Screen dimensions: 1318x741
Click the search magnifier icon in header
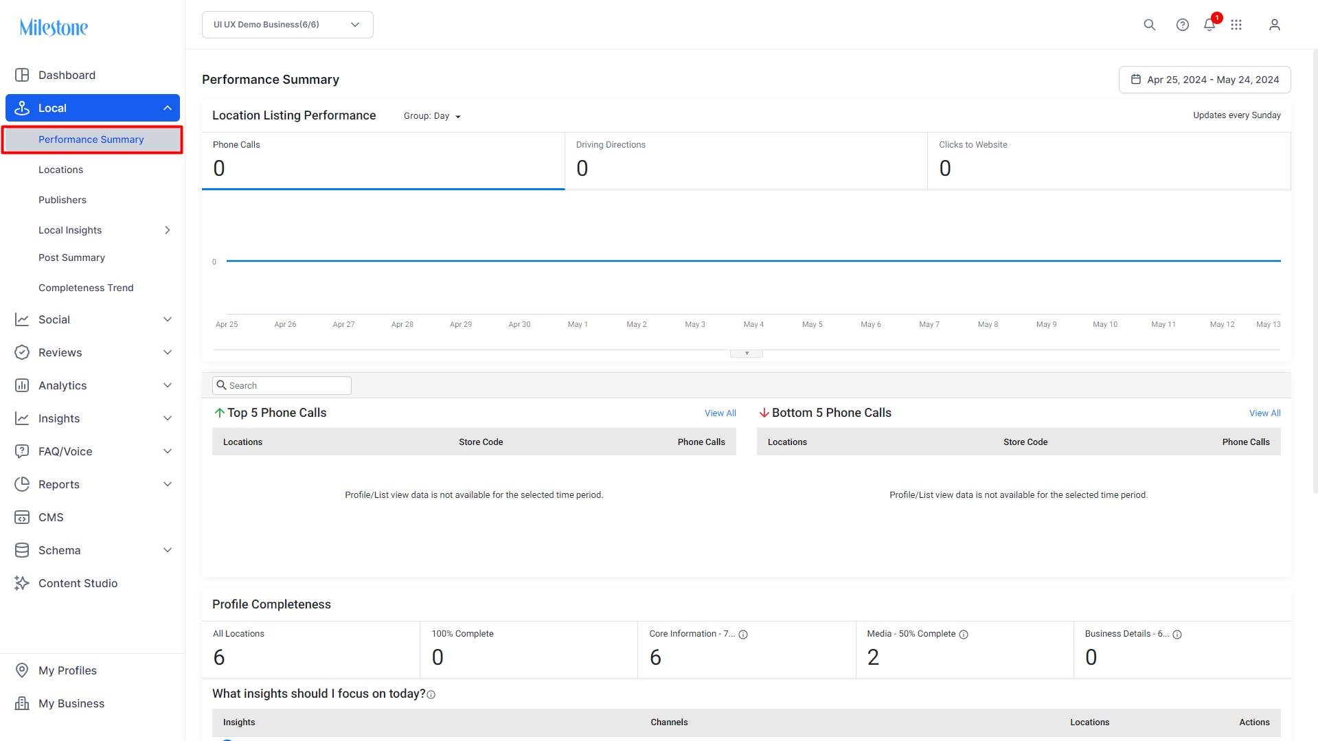[x=1149, y=25]
